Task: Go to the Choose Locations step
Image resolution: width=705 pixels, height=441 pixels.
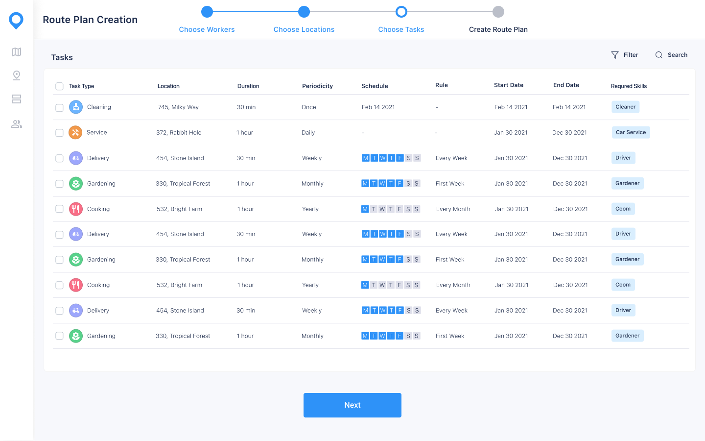Action: 304,29
